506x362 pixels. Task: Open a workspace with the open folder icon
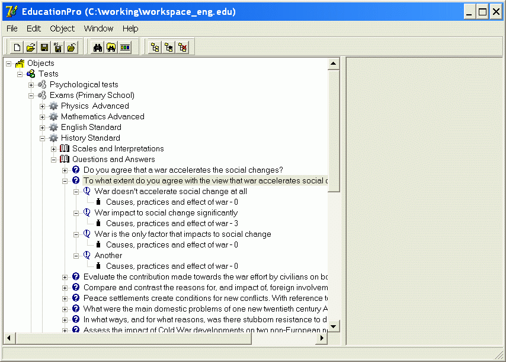(29, 47)
